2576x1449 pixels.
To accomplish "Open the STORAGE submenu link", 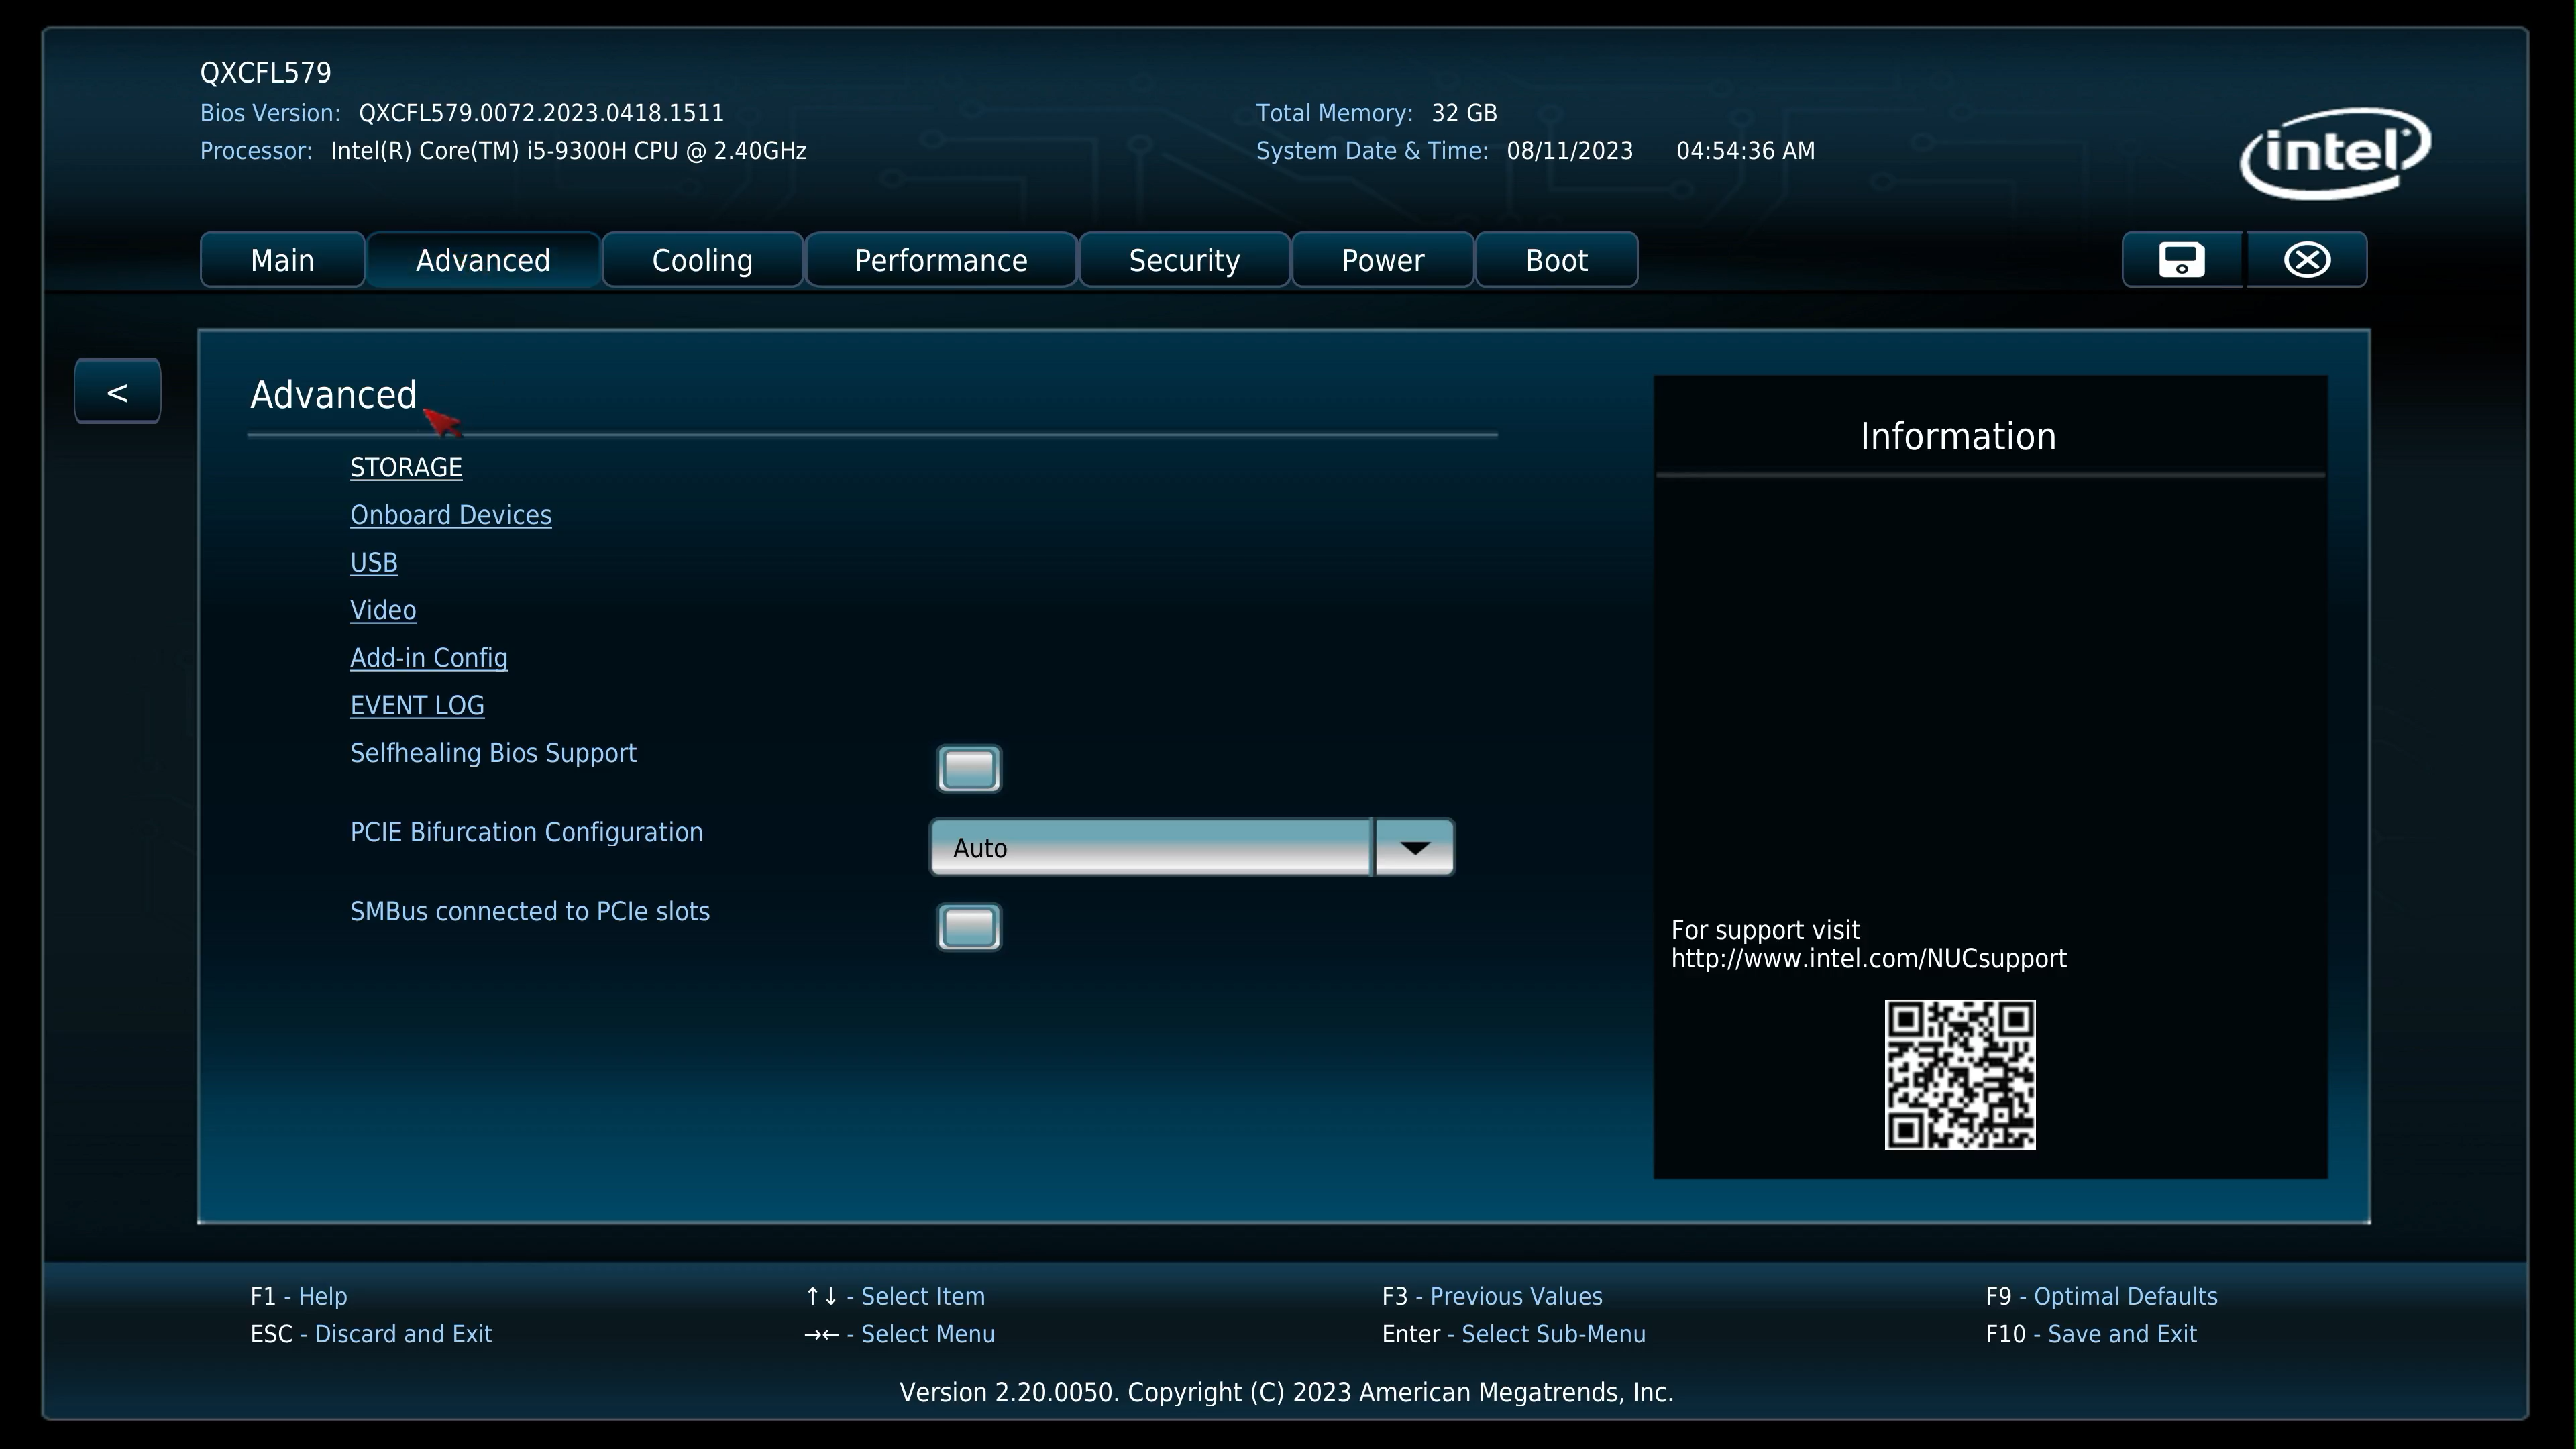I will coord(406,468).
